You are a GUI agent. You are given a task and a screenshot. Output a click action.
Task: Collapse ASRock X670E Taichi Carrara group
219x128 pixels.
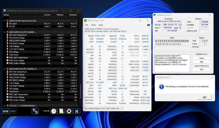click(x=4, y=21)
